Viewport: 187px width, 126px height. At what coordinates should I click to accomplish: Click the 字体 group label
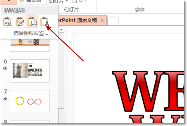pos(140,10)
